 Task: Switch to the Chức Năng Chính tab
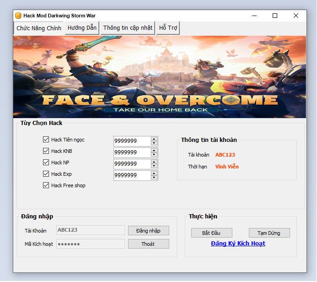click(38, 28)
